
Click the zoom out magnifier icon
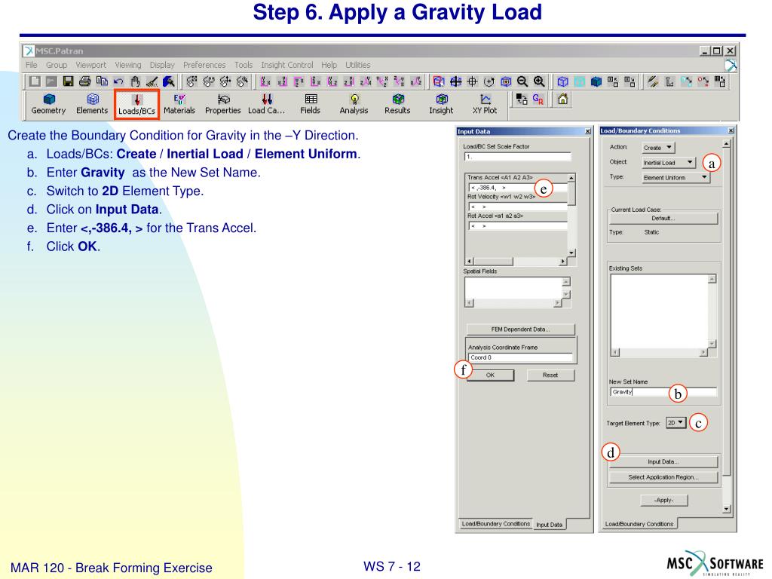click(x=522, y=81)
